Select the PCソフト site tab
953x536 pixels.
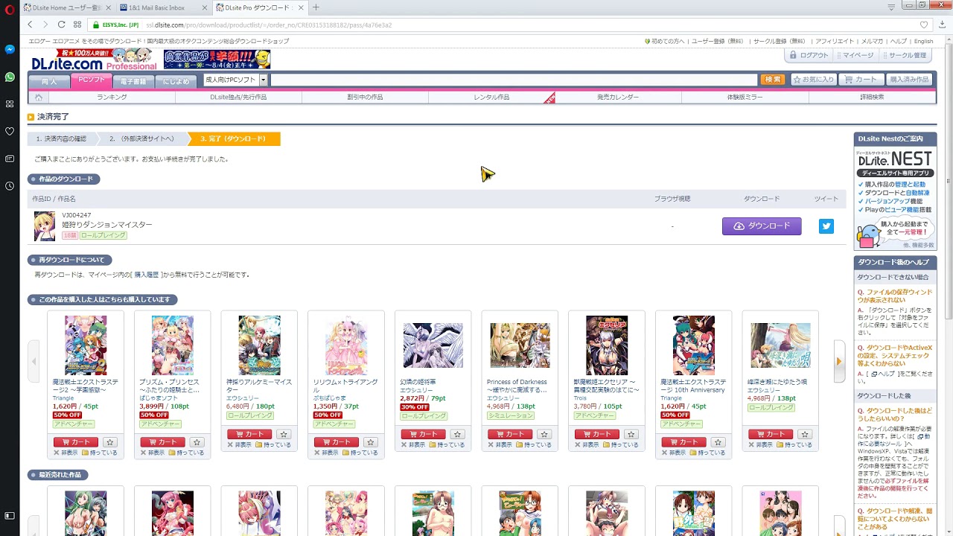pyautogui.click(x=91, y=80)
